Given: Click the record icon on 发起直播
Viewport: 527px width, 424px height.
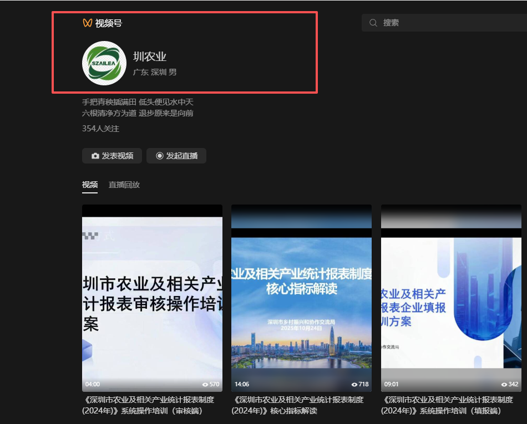Looking at the screenshot, I should [x=160, y=156].
